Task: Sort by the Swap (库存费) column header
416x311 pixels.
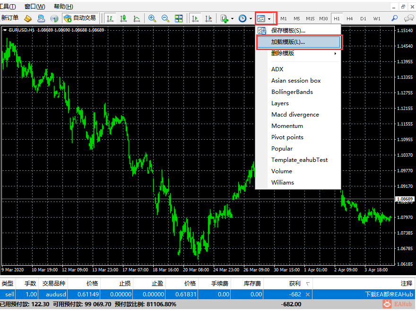Action: [x=247, y=284]
